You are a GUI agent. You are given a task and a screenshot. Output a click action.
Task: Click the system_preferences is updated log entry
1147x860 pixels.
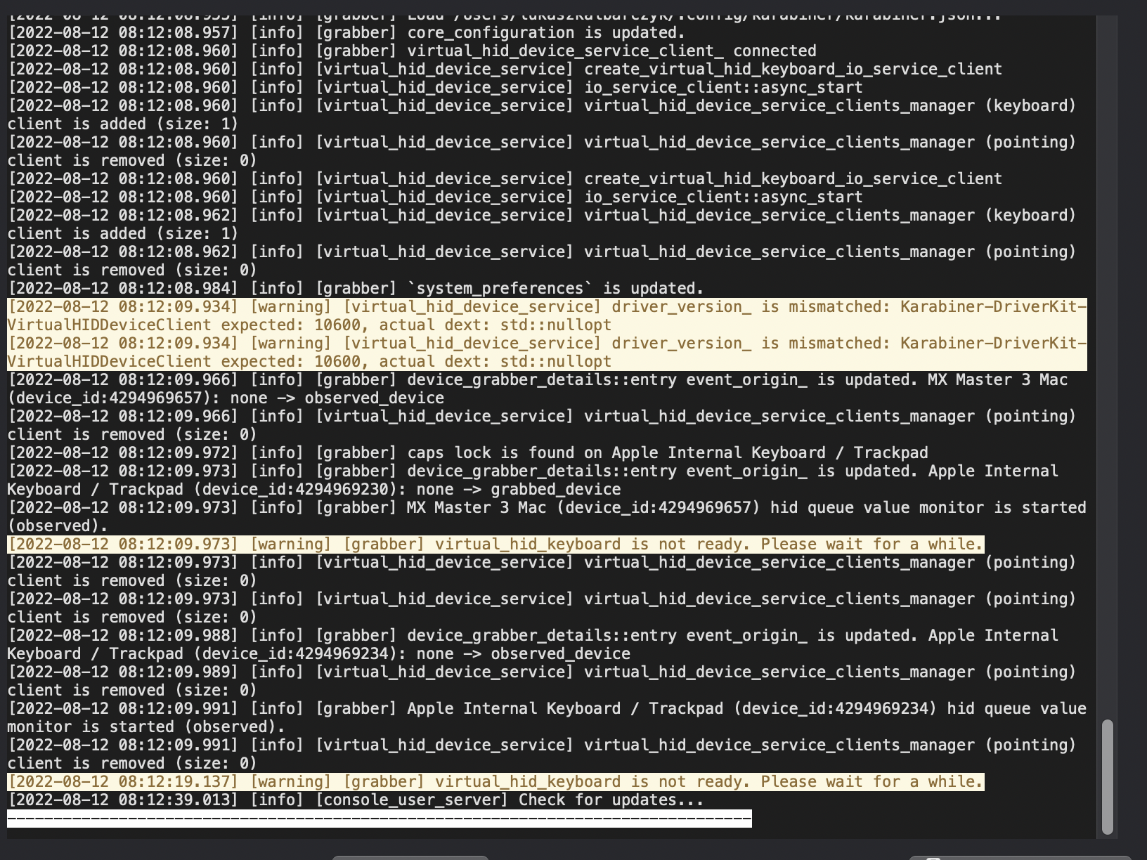coord(351,288)
